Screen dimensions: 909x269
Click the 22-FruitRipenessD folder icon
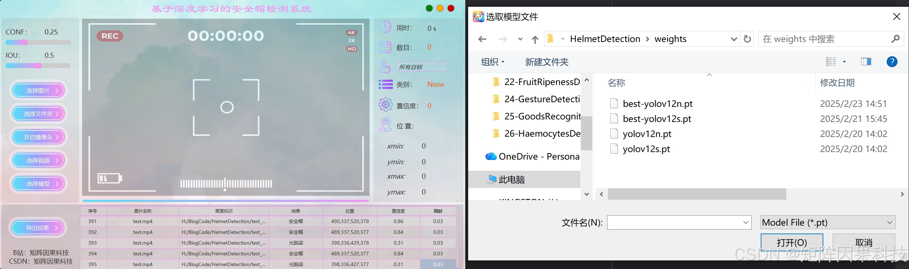pos(496,82)
